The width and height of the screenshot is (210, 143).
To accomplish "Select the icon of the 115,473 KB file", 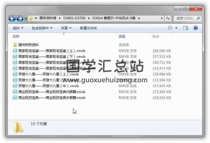I will point(15,68).
